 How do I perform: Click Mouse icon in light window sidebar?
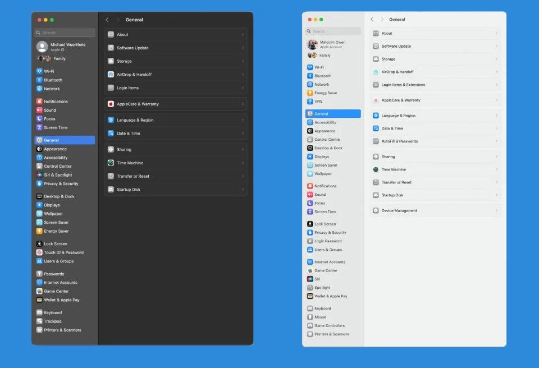coord(310,317)
